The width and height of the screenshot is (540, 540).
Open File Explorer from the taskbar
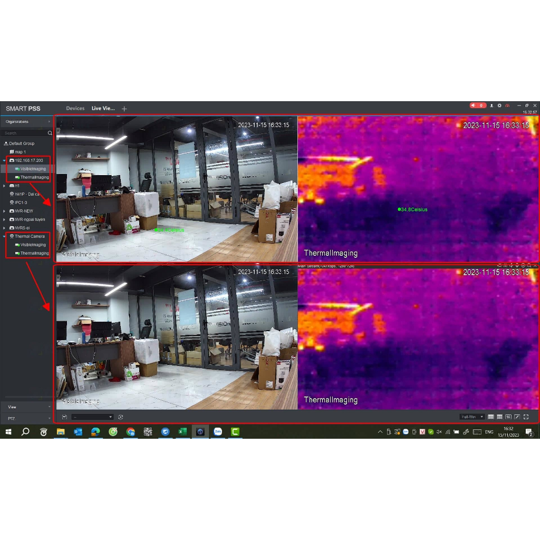point(61,432)
